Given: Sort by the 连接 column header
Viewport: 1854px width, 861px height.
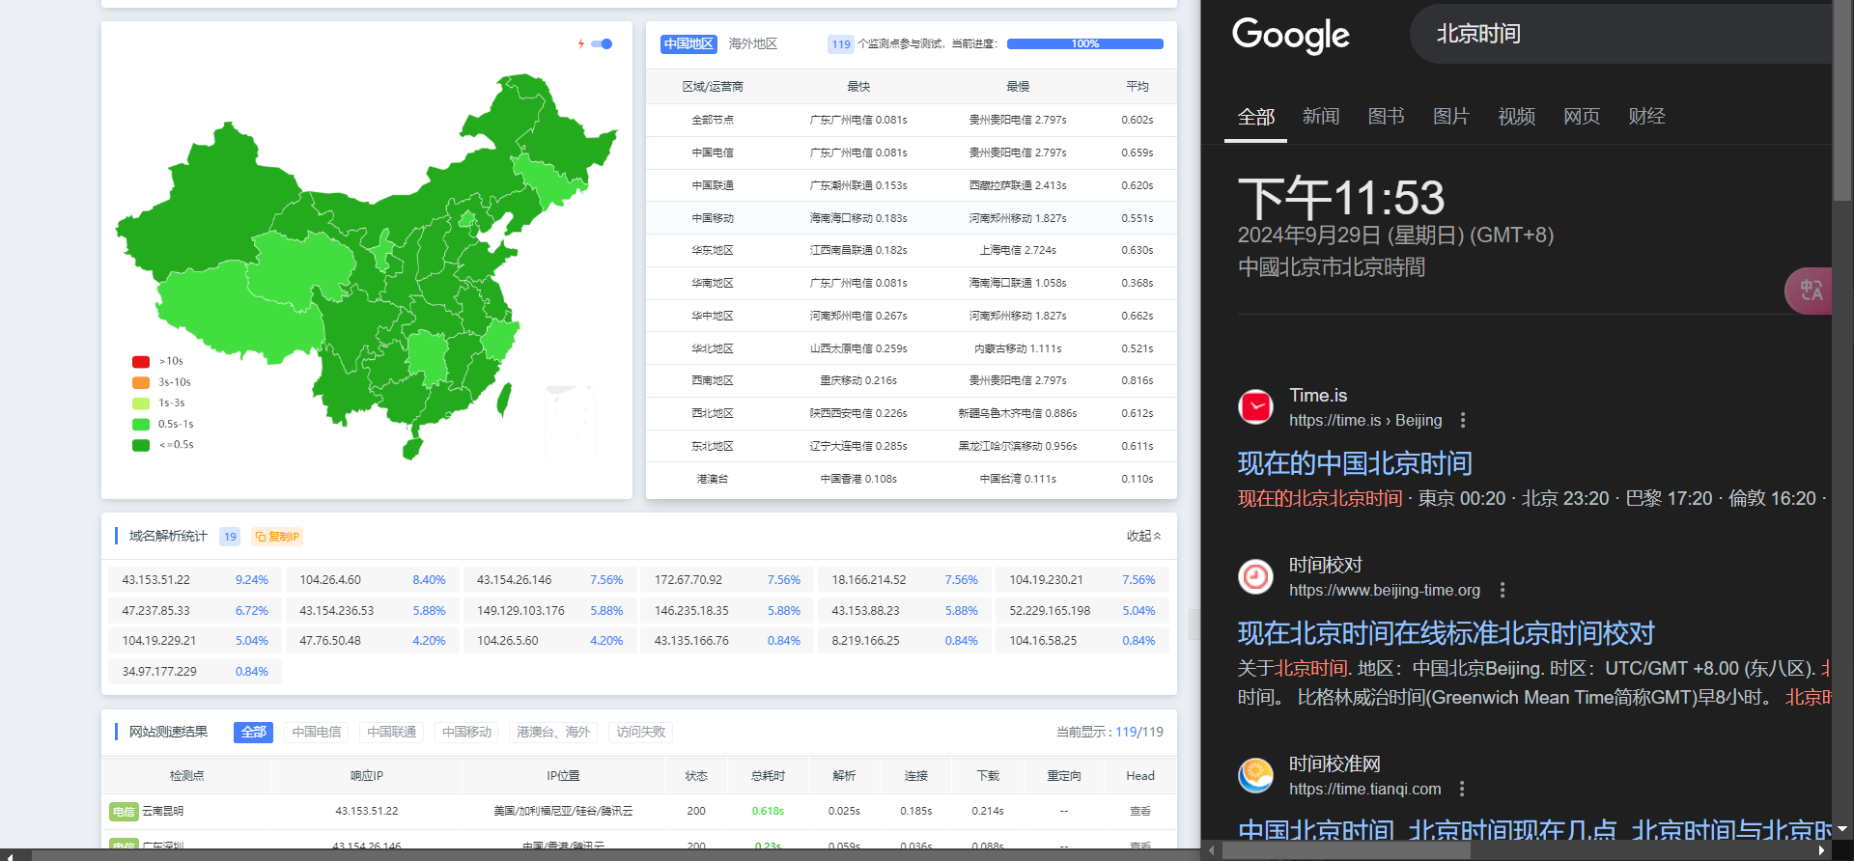Looking at the screenshot, I should (x=916, y=776).
